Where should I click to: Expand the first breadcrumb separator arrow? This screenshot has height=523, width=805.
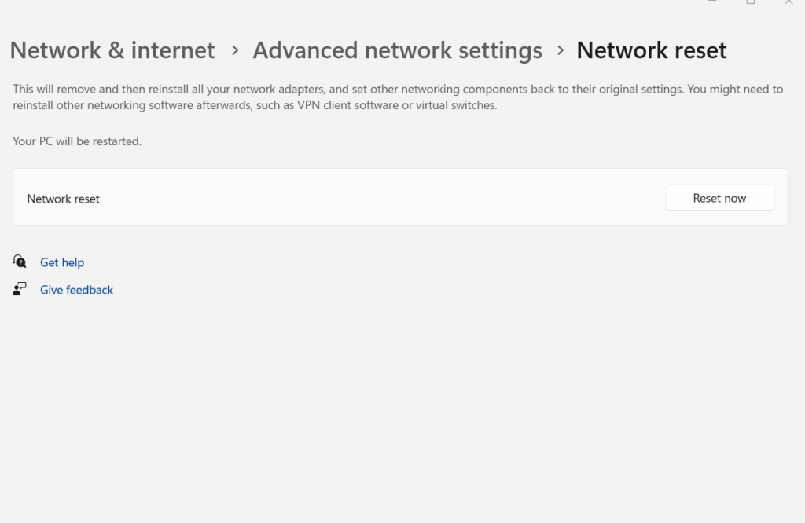tap(233, 50)
